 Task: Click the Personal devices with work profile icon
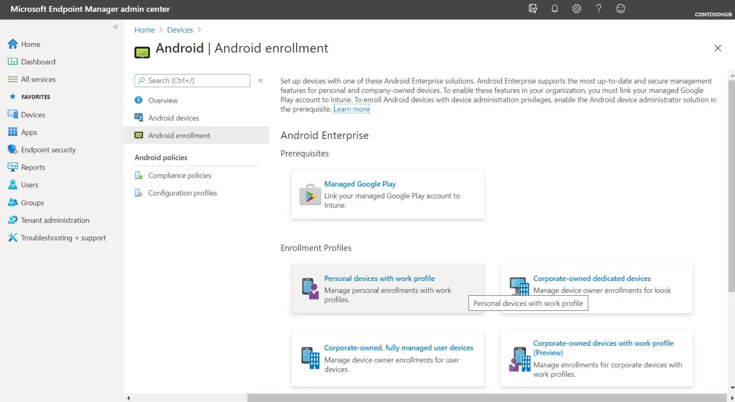click(x=310, y=289)
